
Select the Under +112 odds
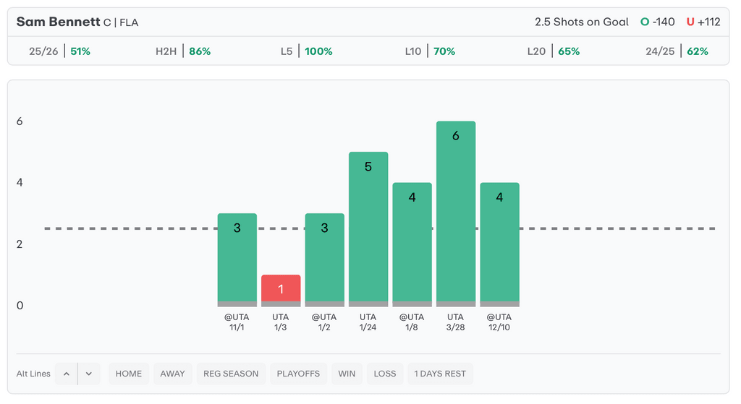(x=703, y=22)
